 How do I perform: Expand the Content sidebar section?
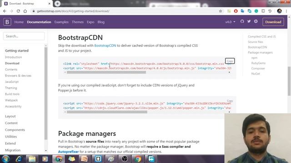(x=11, y=123)
